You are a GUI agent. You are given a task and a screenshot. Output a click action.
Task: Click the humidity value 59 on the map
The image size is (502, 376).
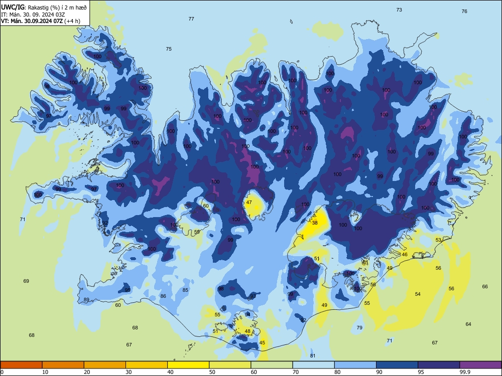tap(197, 232)
